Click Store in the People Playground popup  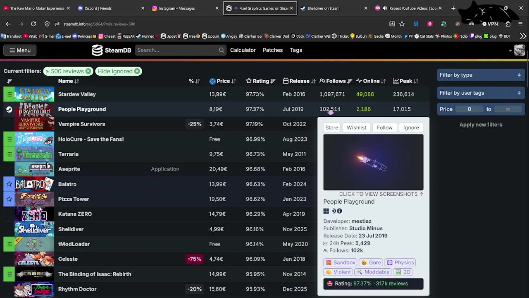(332, 127)
